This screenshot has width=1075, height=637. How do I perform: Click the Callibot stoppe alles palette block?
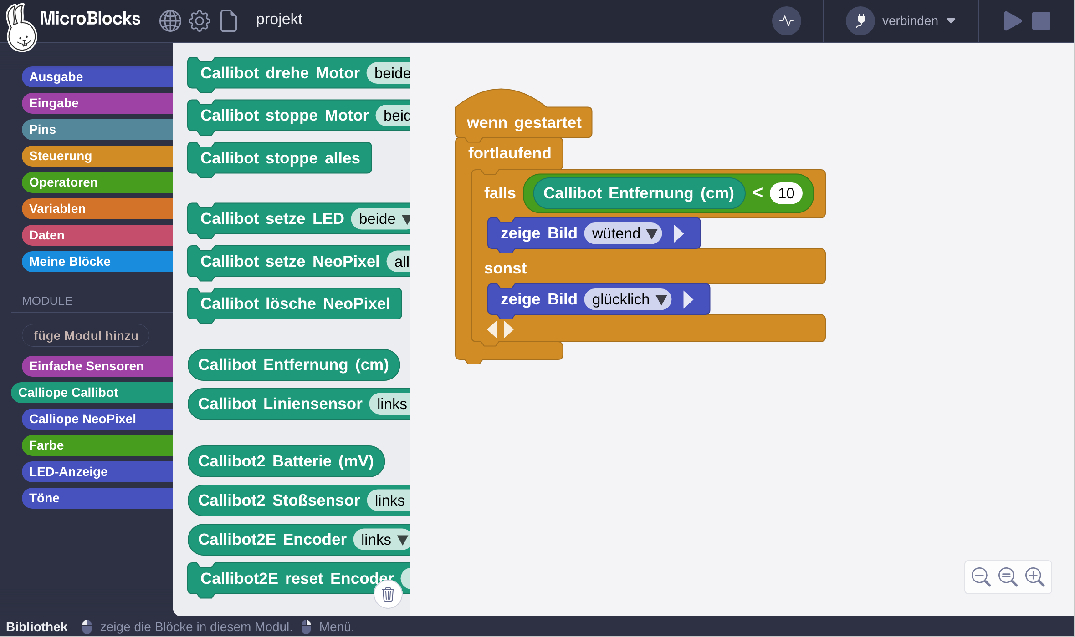coord(280,158)
